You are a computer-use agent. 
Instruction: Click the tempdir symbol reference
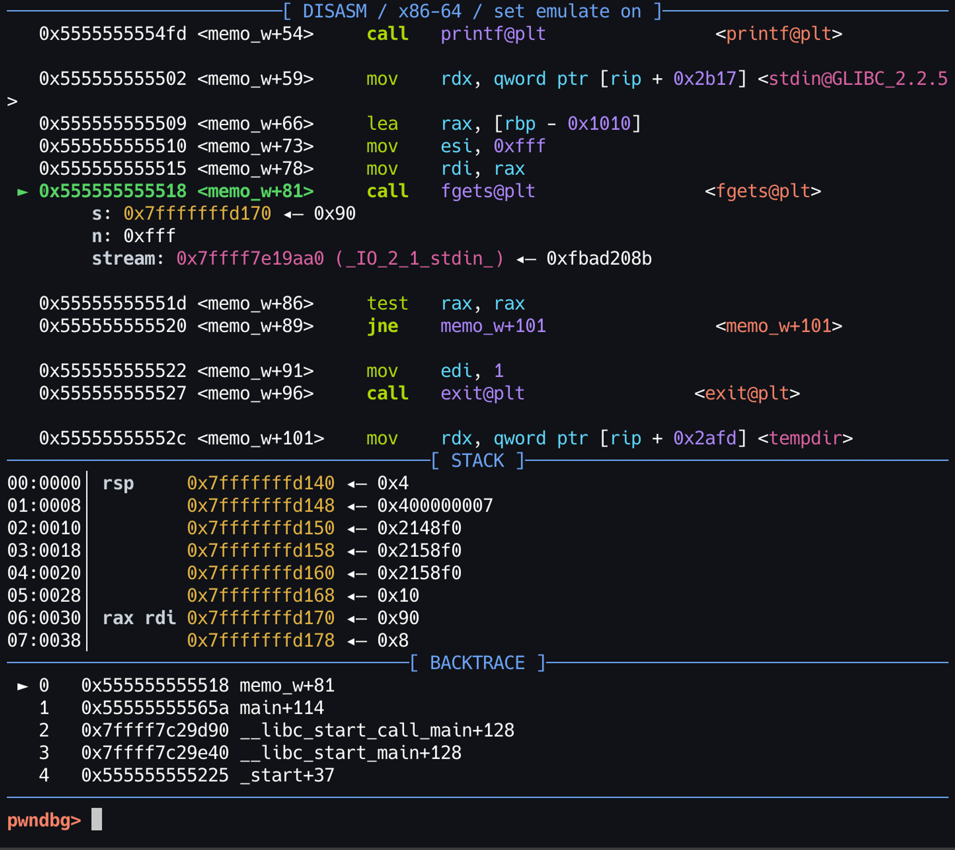point(805,438)
